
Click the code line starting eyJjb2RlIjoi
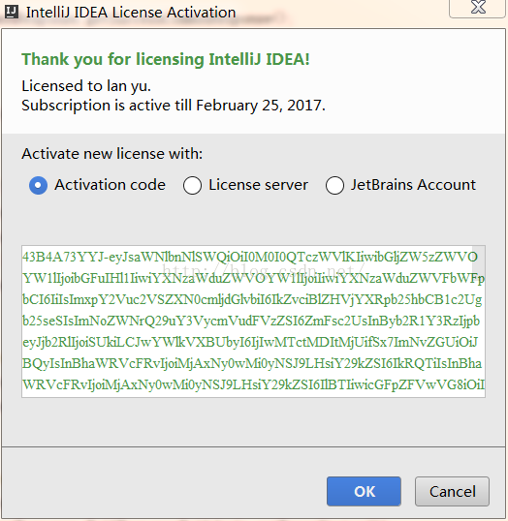pos(250,342)
